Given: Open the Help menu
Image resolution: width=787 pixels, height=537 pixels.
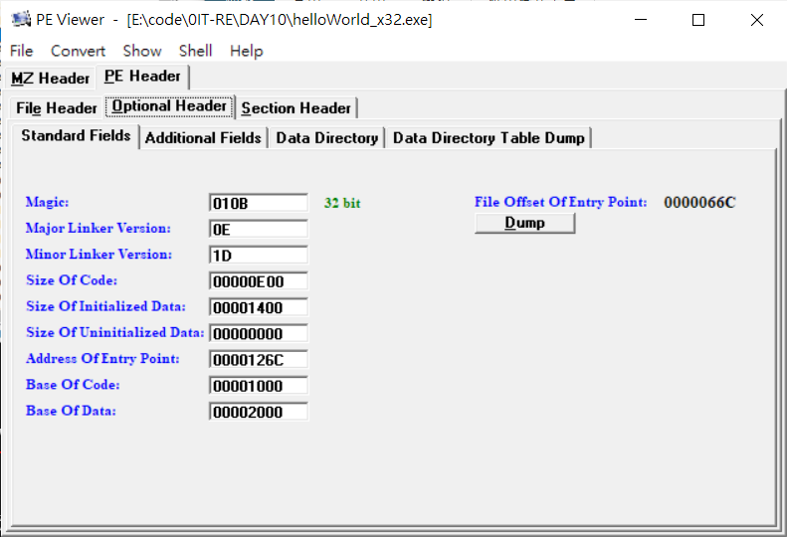Looking at the screenshot, I should 246,51.
